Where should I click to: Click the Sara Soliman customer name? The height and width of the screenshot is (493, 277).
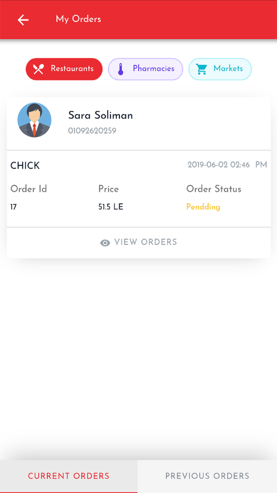(x=101, y=115)
